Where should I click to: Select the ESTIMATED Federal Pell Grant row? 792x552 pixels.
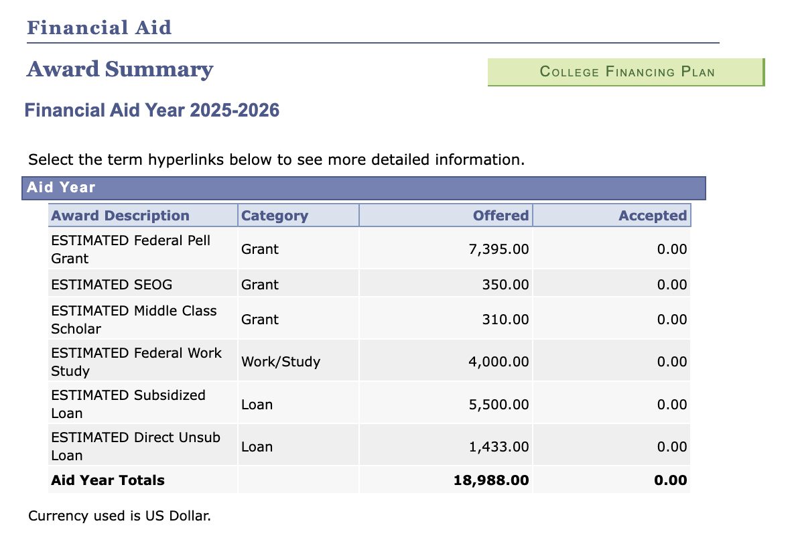point(131,249)
